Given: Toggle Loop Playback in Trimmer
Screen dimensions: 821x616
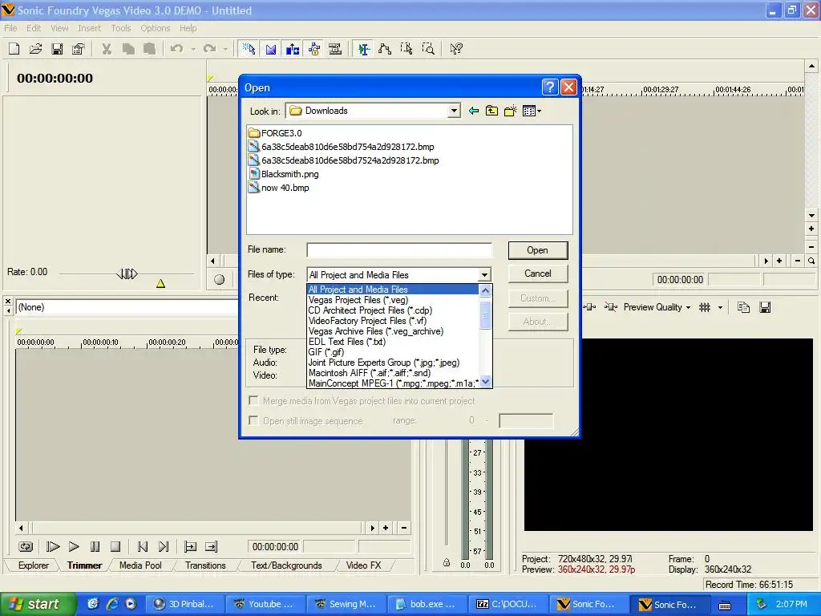Looking at the screenshot, I should click(25, 547).
